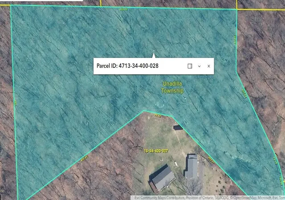Click the narrow gray-roofed outbuilding
Image resolution: width=285 pixels, height=200 pixels.
tap(191, 166)
